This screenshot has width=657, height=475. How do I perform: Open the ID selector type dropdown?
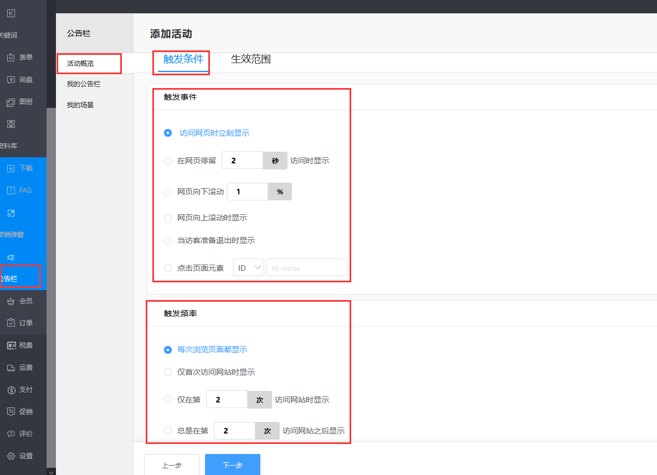pyautogui.click(x=248, y=268)
